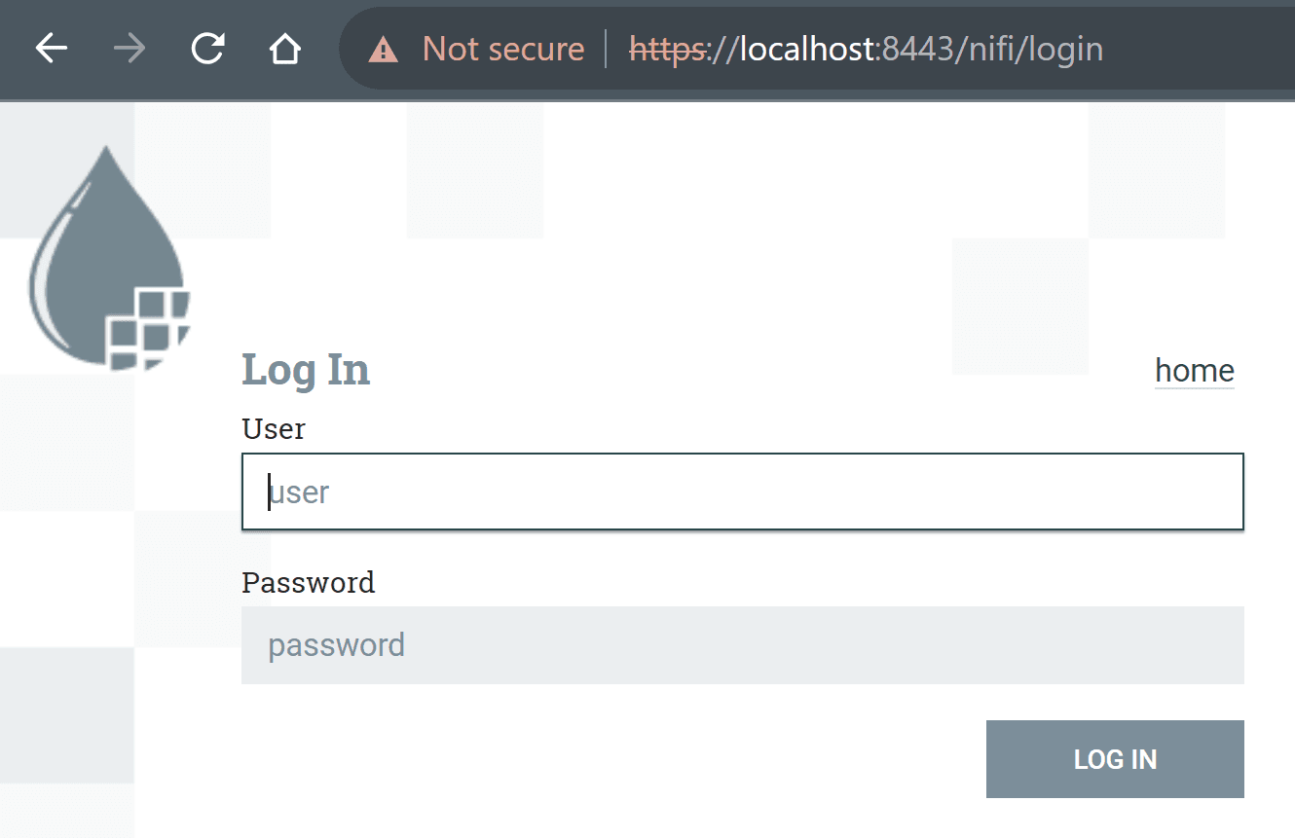
Task: Click the Log In heading
Action: pyautogui.click(x=306, y=370)
